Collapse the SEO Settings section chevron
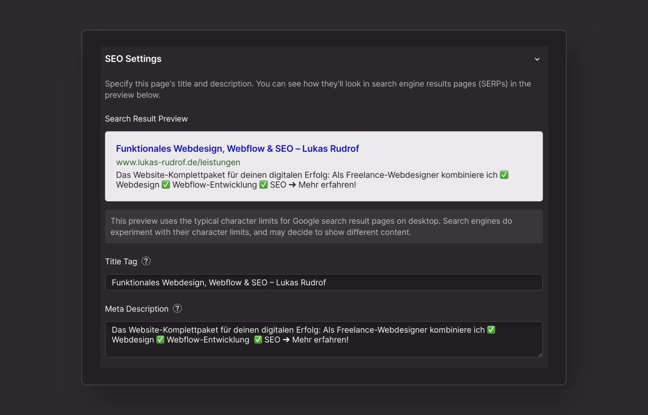648x415 pixels. (537, 59)
